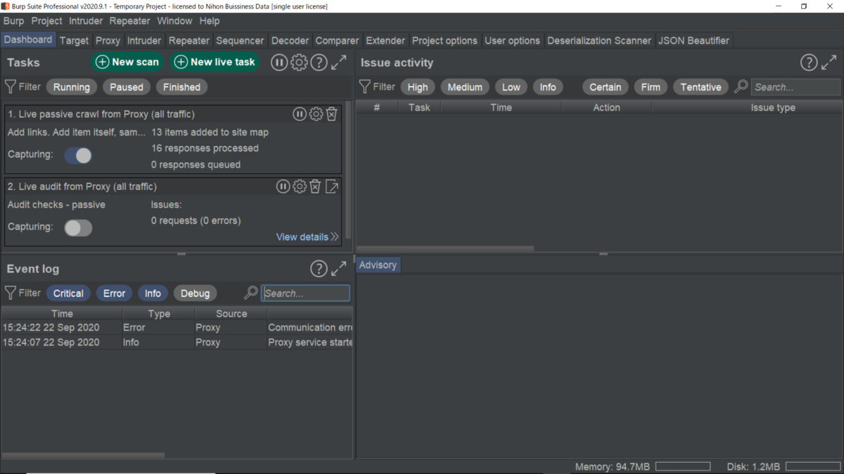
Task: Click Issue activity filter funnel icon
Action: (x=364, y=87)
